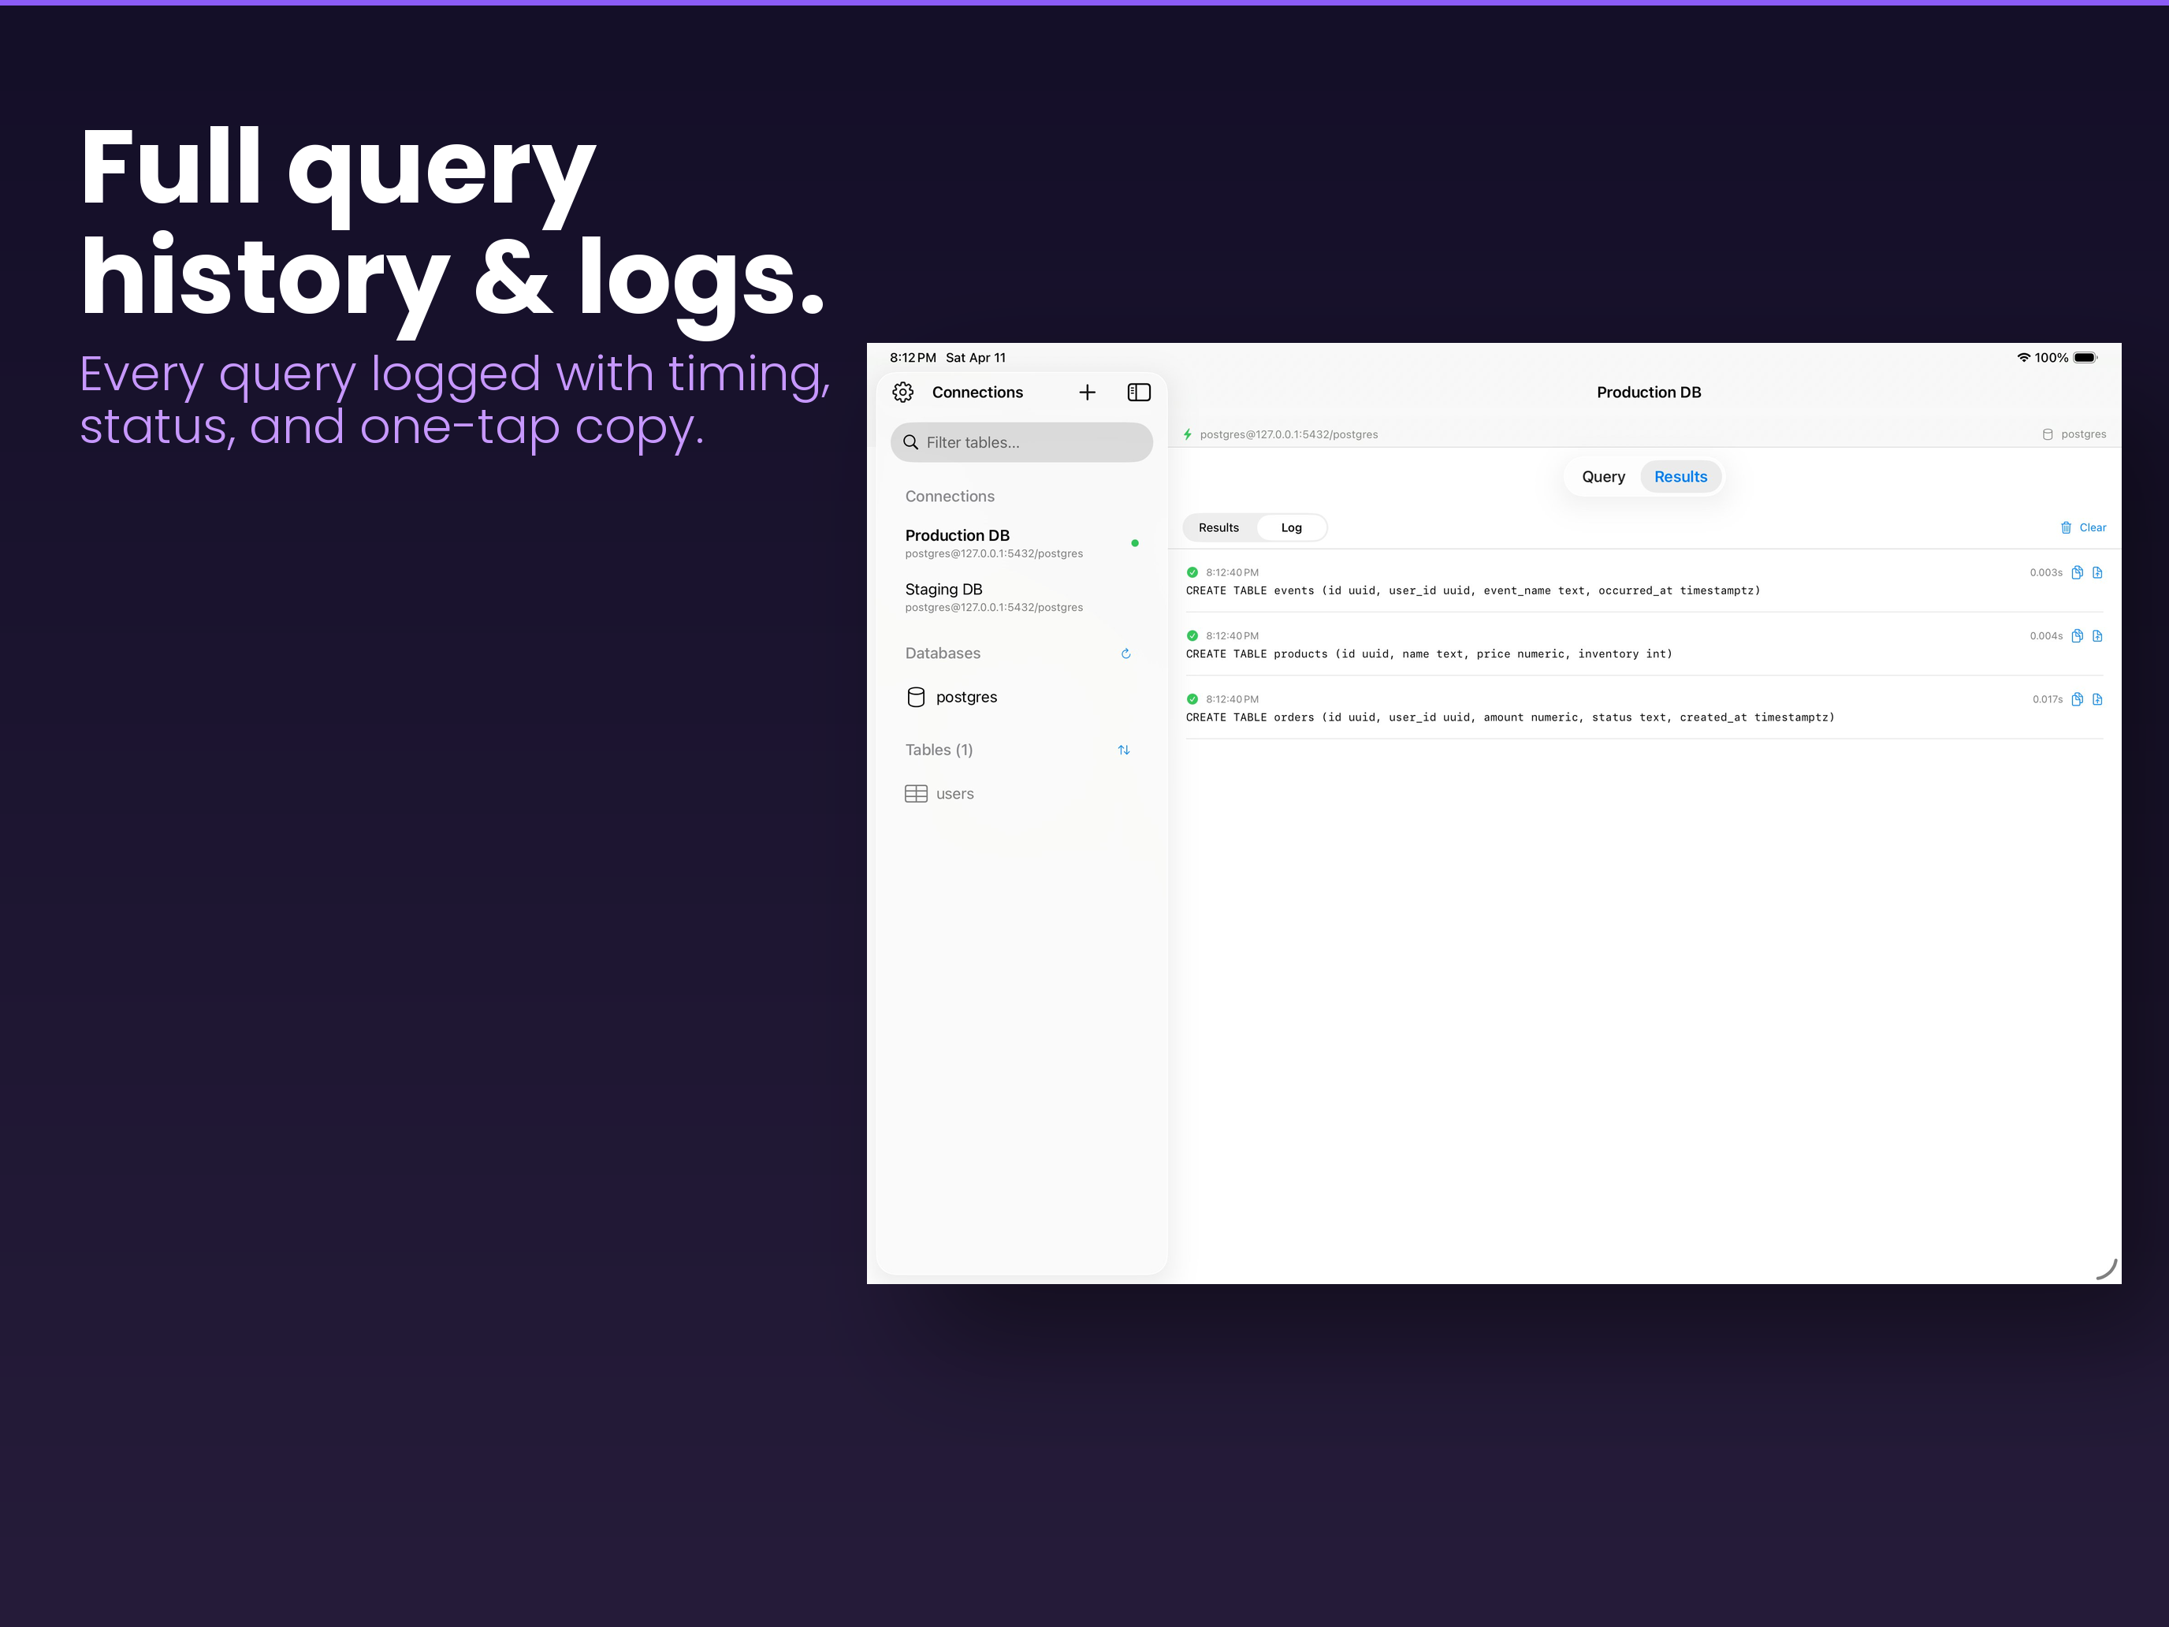Click the green lightning connection icon
The height and width of the screenshot is (1627, 2169).
click(x=1188, y=434)
